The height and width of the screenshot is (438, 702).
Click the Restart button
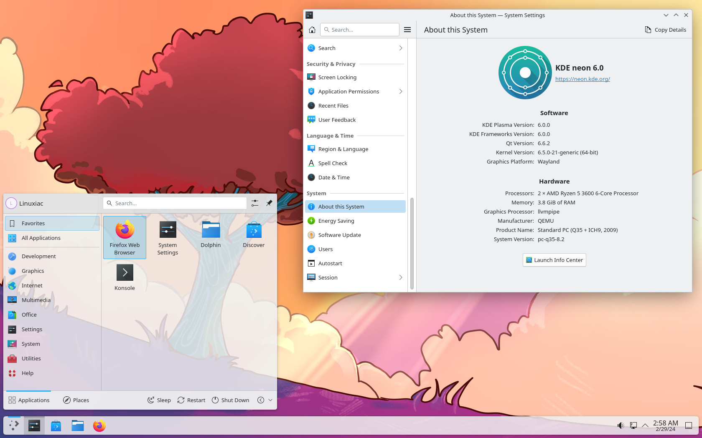coord(191,400)
